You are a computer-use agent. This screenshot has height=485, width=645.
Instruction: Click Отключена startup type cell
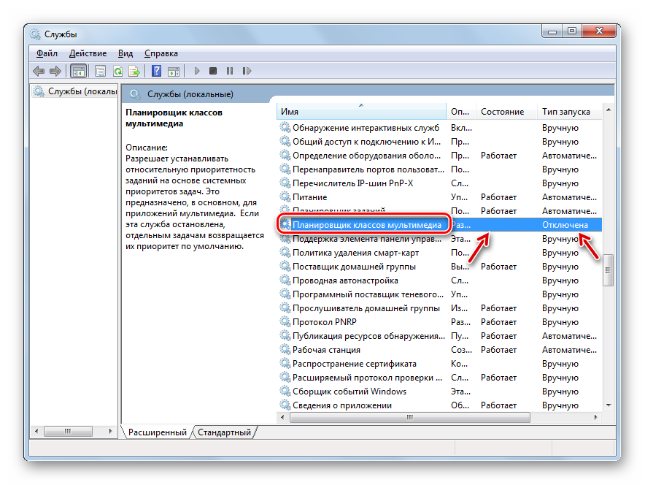(x=565, y=225)
